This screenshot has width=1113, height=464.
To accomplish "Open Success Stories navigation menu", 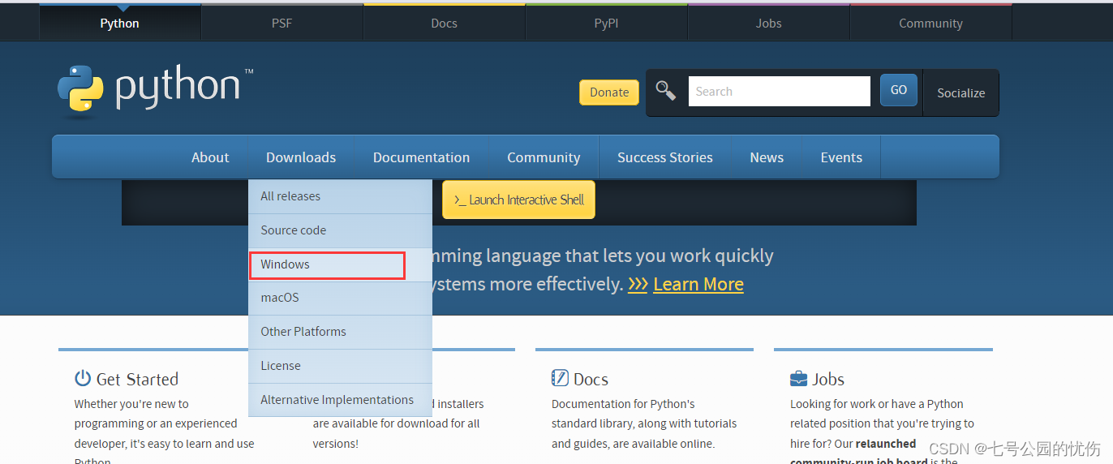I will [x=665, y=157].
